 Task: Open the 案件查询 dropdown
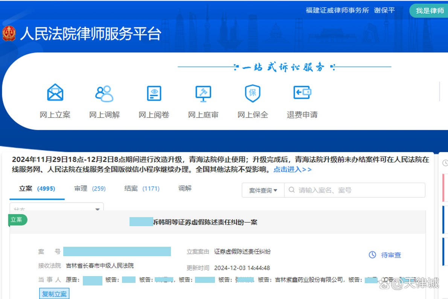tap(262, 190)
